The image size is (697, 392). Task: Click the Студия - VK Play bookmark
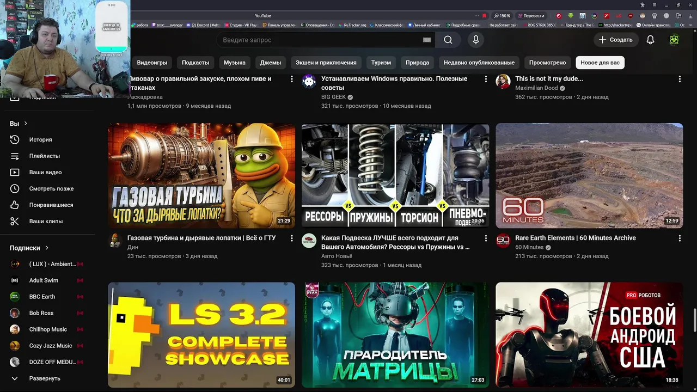pos(241,25)
